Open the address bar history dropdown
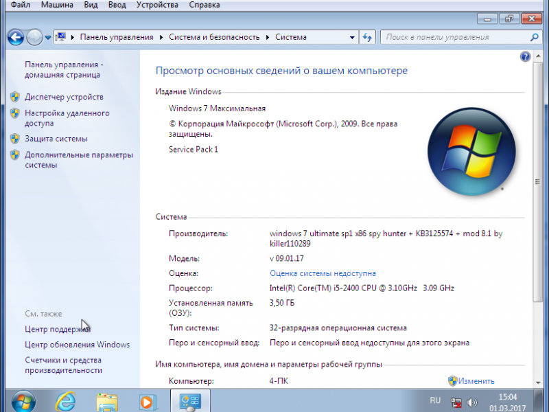Image resolution: width=549 pixels, height=412 pixels. 352,37
